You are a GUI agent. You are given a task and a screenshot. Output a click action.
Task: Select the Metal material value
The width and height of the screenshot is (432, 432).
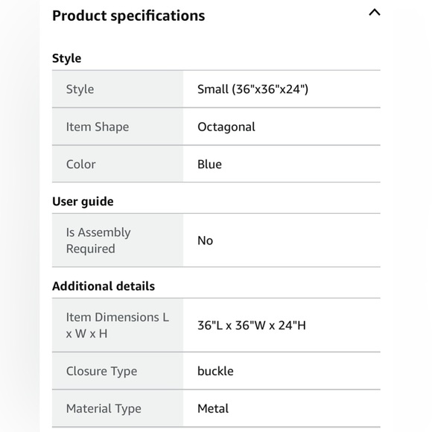pos(213,409)
